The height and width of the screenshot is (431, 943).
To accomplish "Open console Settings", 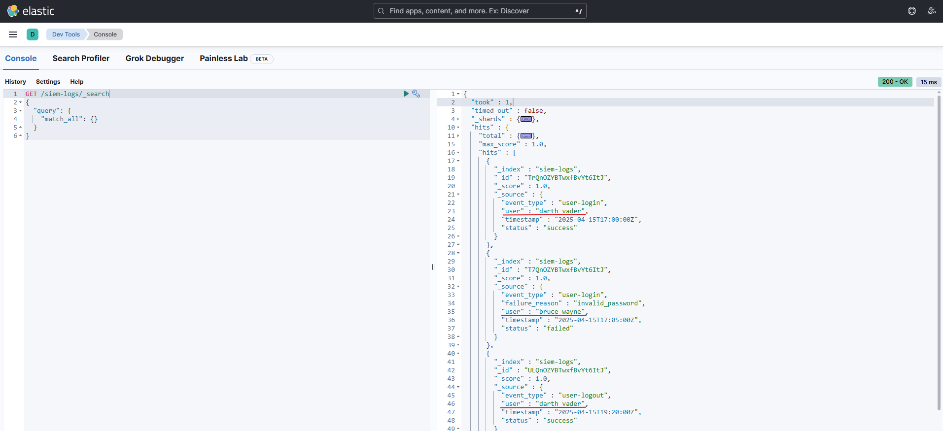I will coord(48,82).
